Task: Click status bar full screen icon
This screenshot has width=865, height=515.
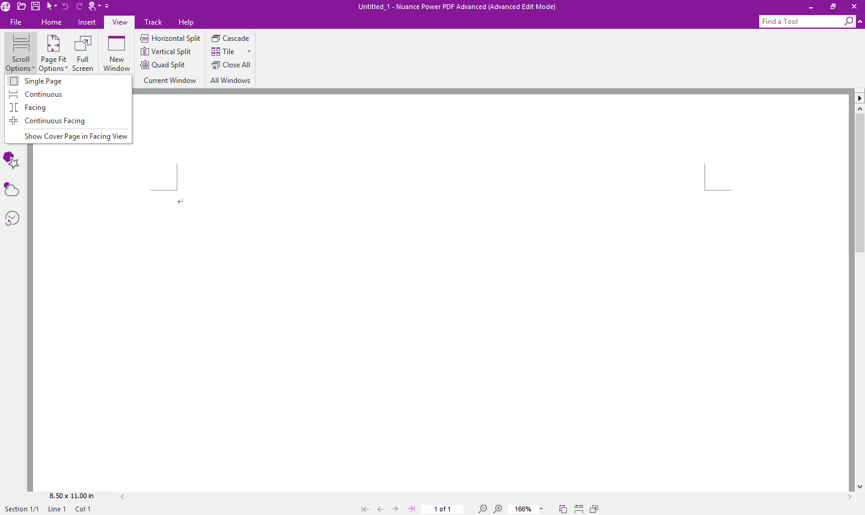Action: (x=594, y=509)
